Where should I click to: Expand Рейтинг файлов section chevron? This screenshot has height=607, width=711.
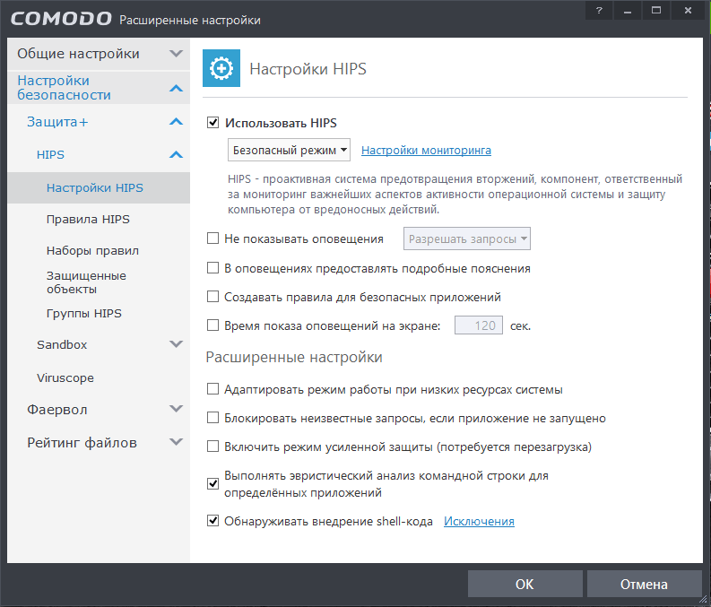tap(176, 442)
